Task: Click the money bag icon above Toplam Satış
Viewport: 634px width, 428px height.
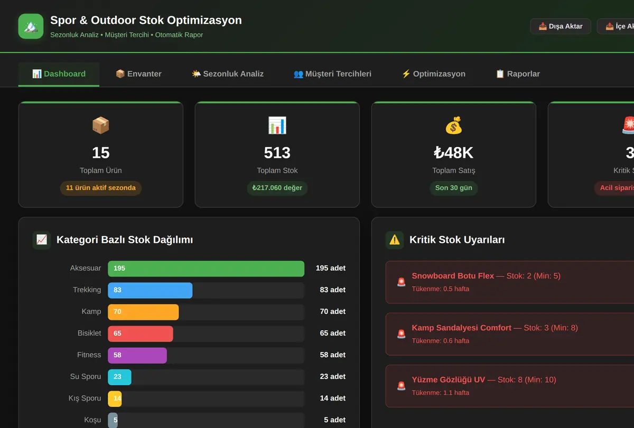Action: 453,126
